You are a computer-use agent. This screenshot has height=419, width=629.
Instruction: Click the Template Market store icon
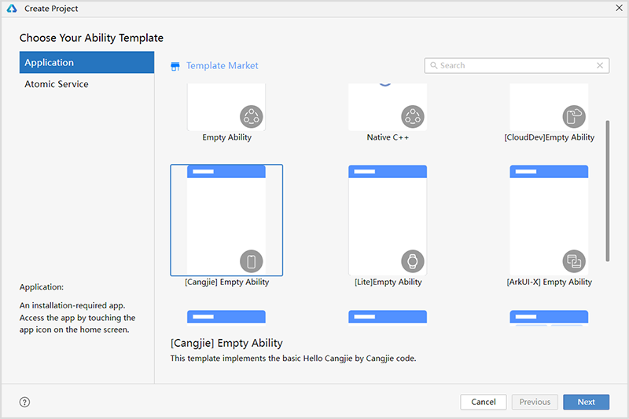click(x=175, y=66)
